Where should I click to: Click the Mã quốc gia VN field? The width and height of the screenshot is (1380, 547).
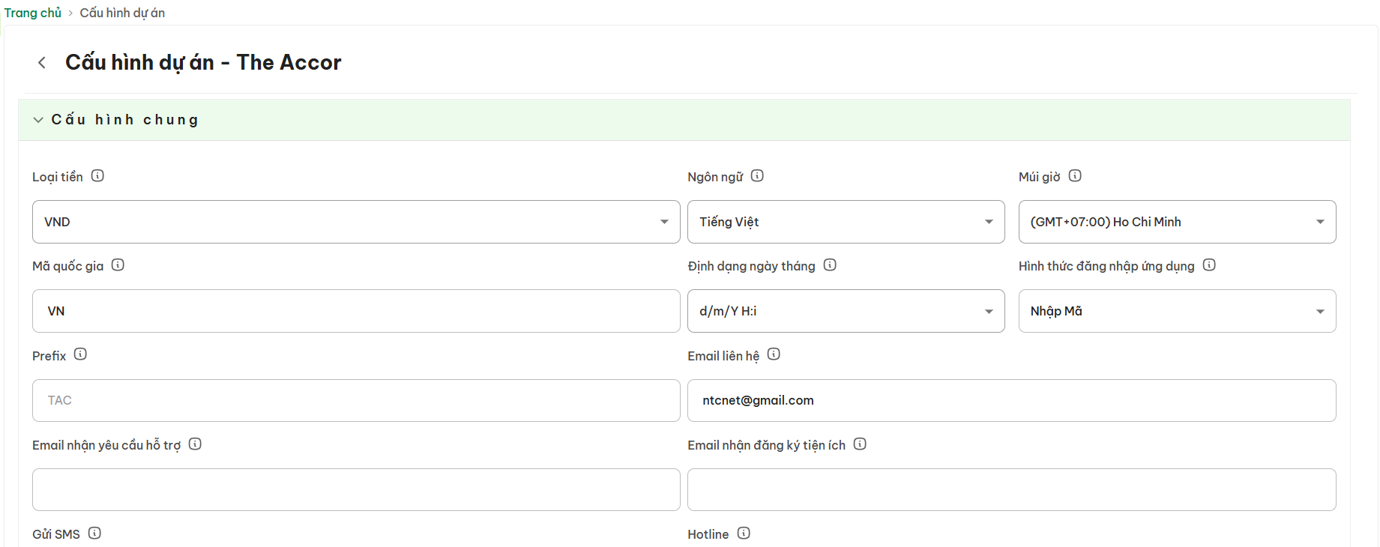pos(356,311)
